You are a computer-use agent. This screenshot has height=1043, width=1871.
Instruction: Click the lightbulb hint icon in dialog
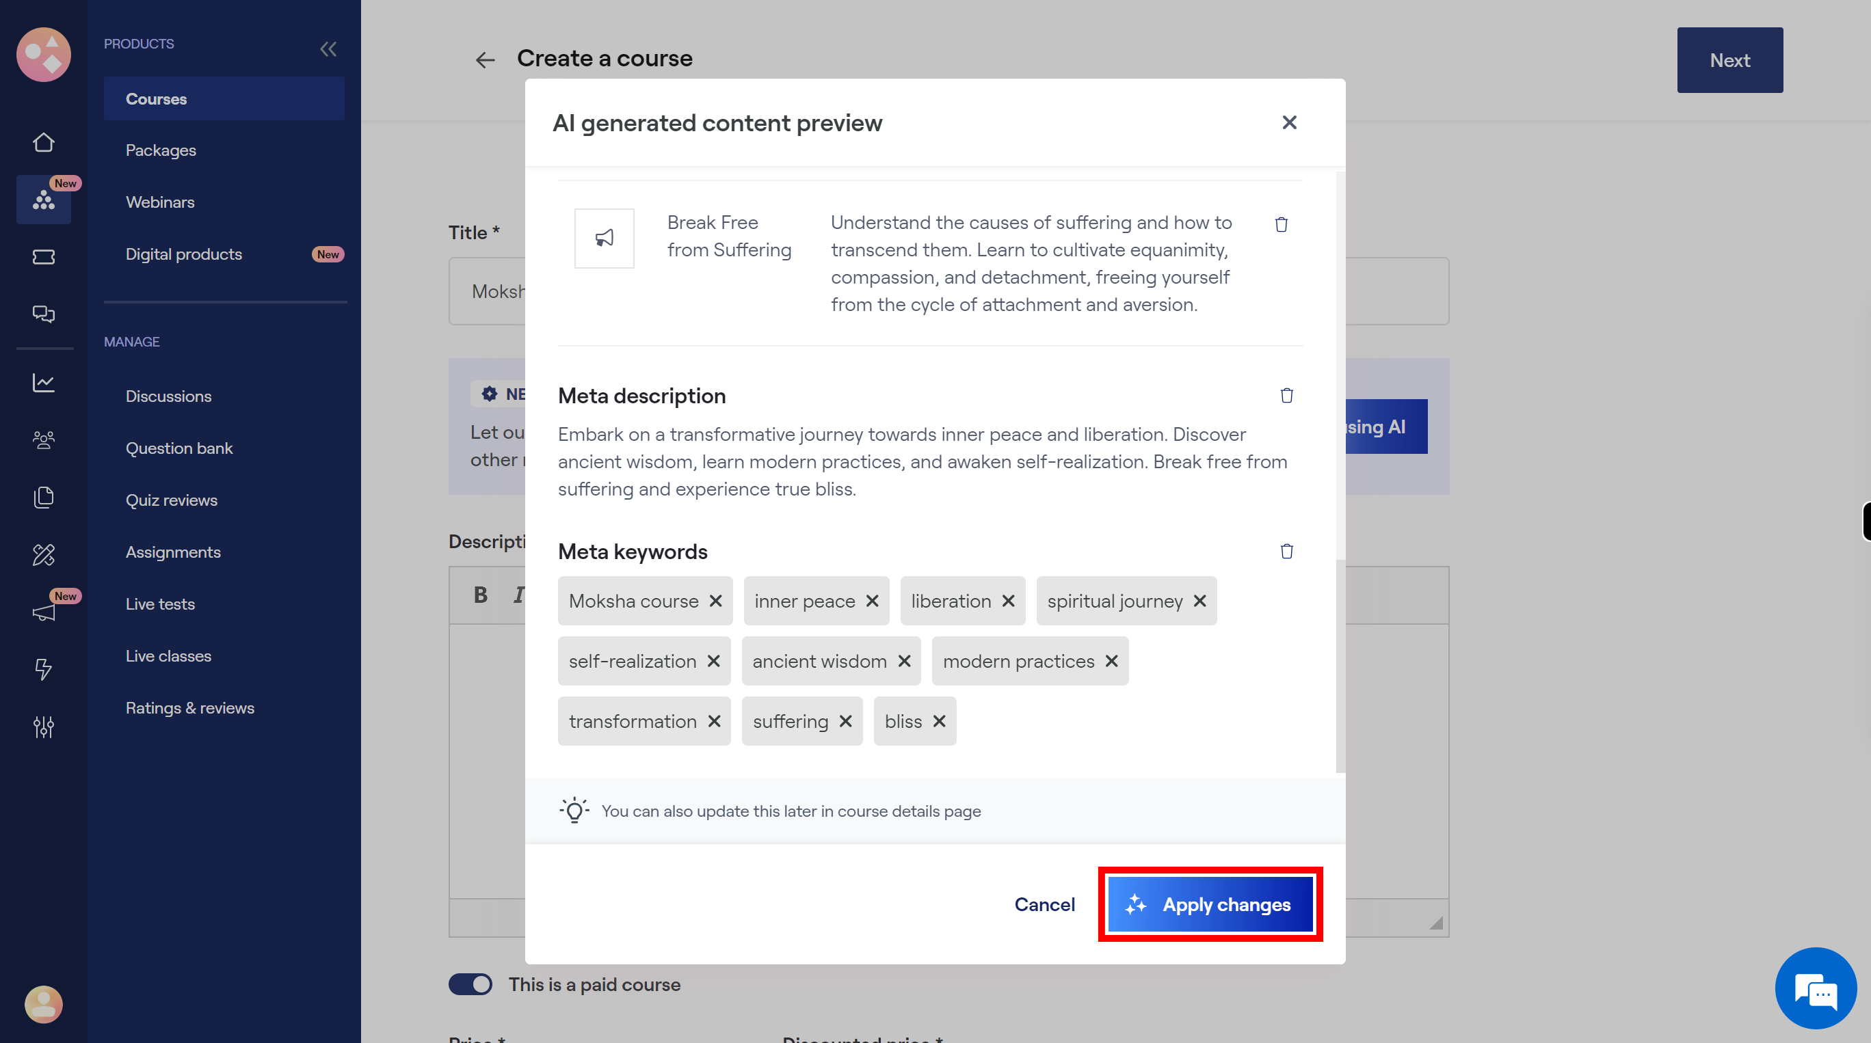point(573,809)
